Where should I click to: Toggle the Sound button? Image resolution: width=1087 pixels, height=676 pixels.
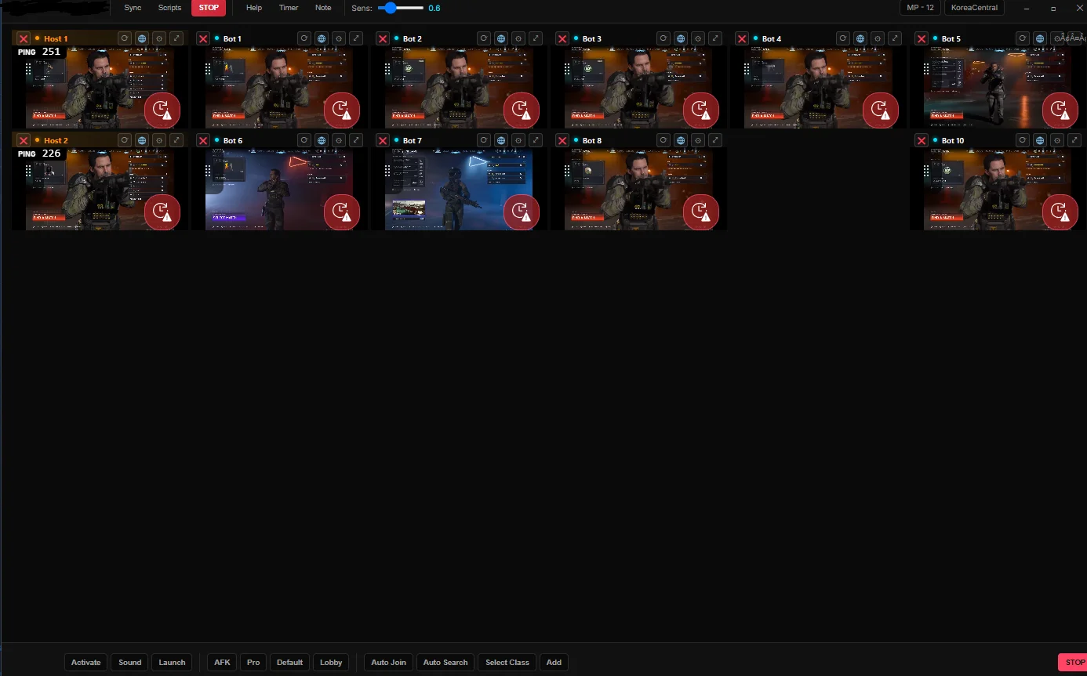pyautogui.click(x=129, y=662)
